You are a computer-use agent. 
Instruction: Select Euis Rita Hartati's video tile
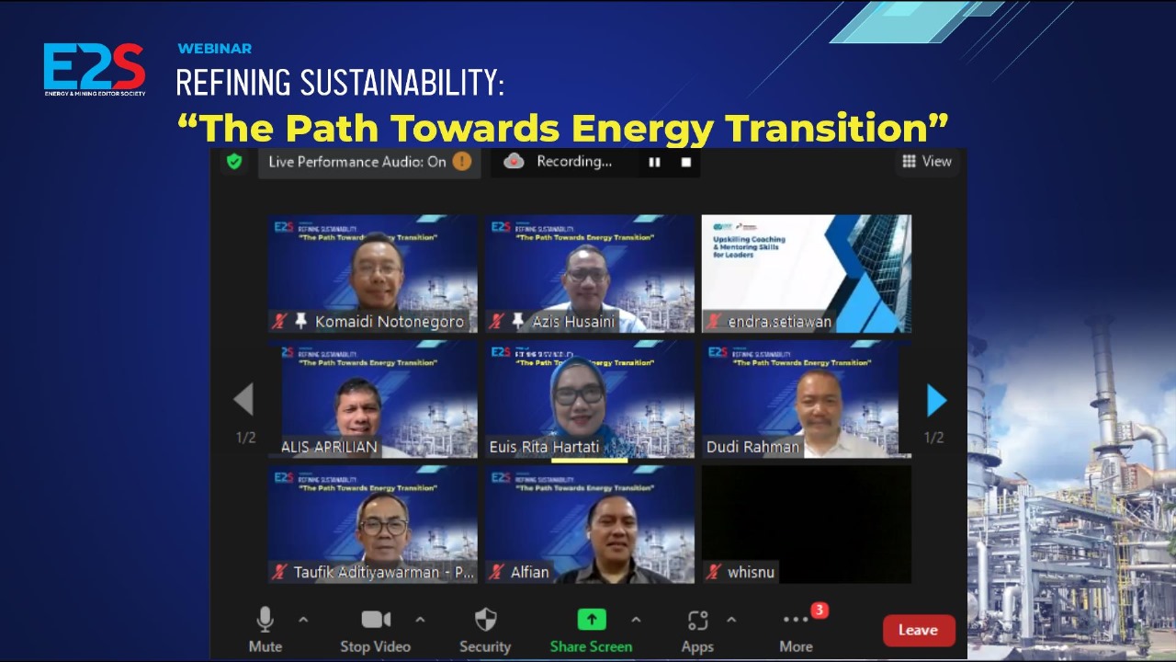coord(590,400)
